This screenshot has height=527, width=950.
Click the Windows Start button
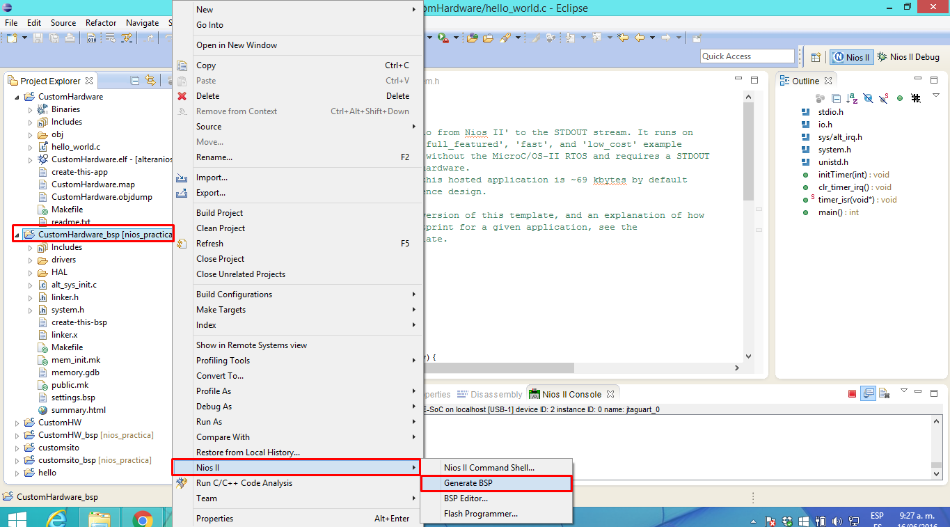coord(17,519)
